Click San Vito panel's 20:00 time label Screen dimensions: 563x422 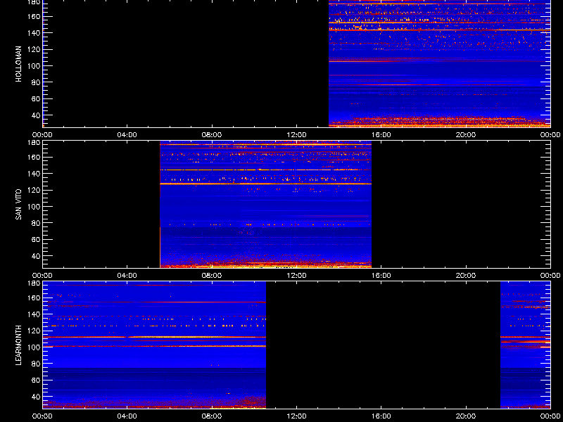point(466,276)
